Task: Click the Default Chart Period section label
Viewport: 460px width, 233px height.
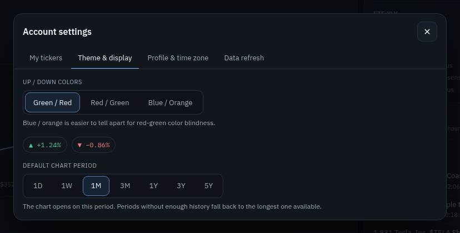Action: [59, 166]
